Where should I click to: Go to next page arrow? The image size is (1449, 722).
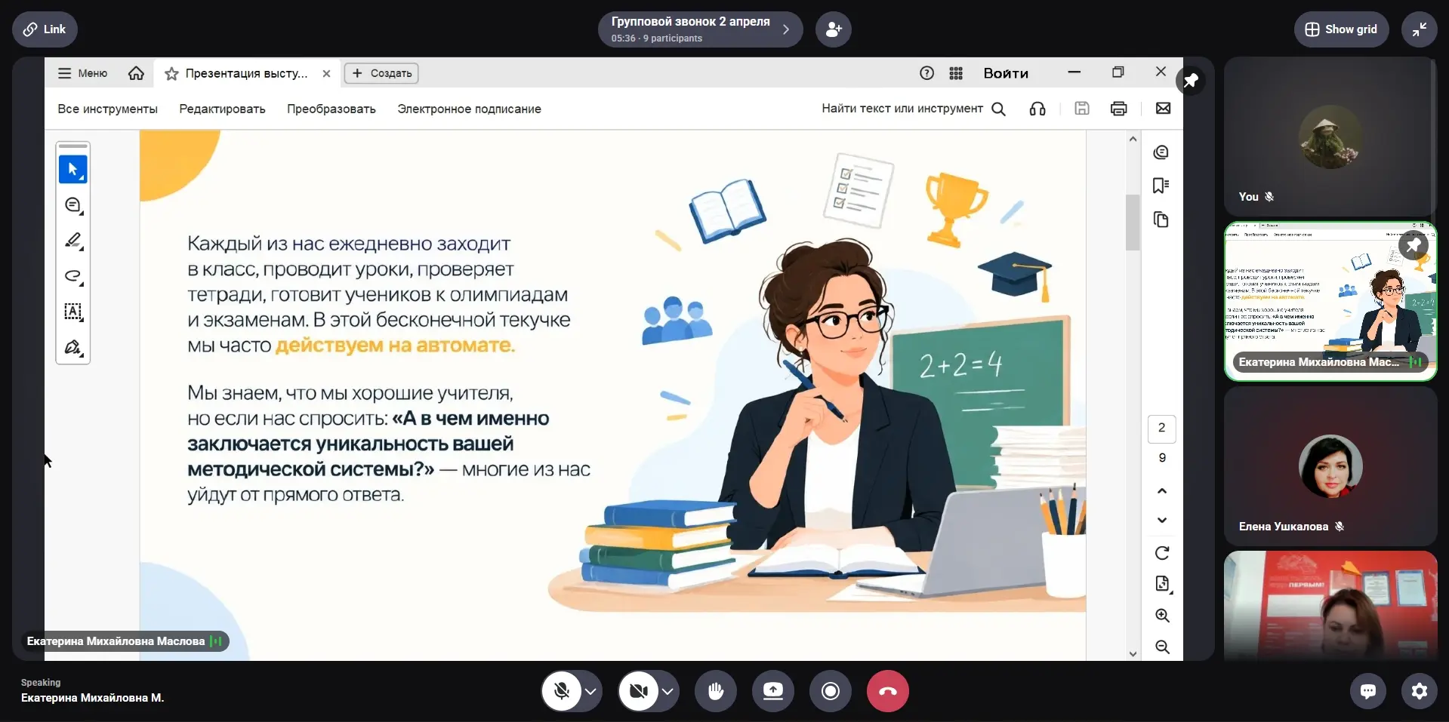tap(1162, 520)
